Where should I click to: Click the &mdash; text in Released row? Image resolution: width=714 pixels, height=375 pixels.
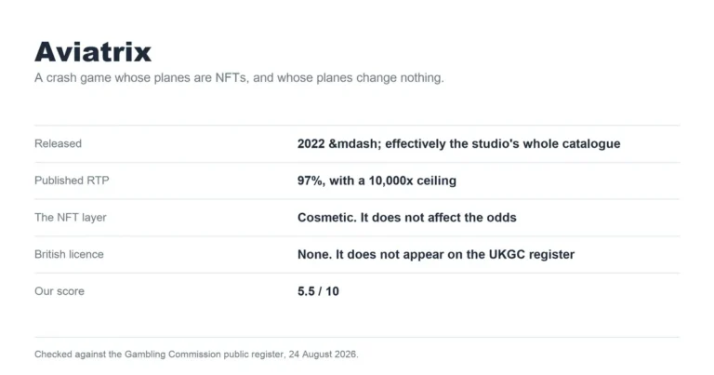[x=355, y=143]
